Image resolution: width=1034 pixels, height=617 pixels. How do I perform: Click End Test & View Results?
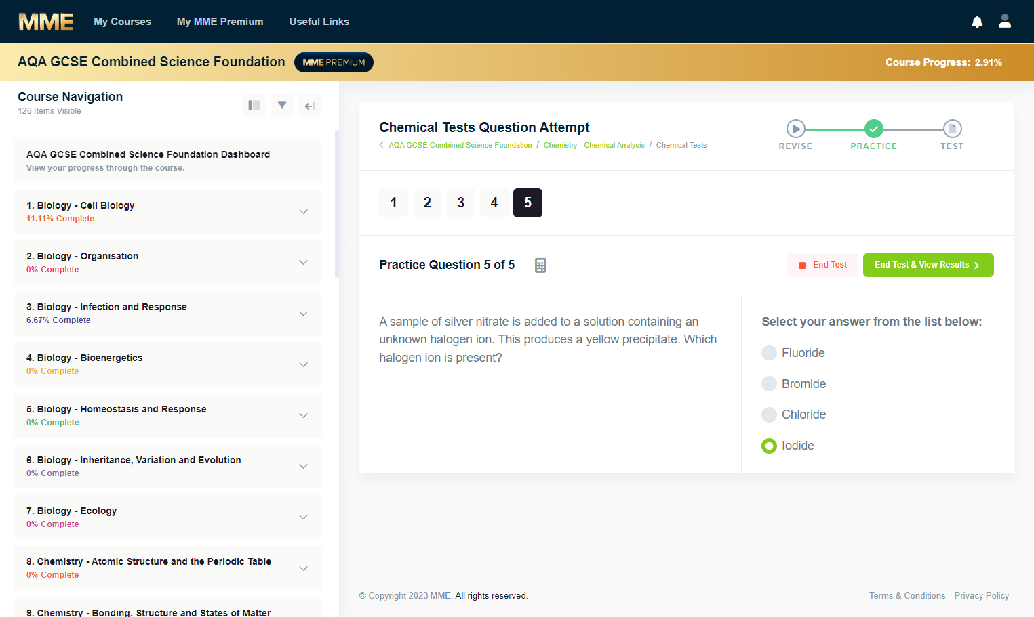pyautogui.click(x=928, y=265)
